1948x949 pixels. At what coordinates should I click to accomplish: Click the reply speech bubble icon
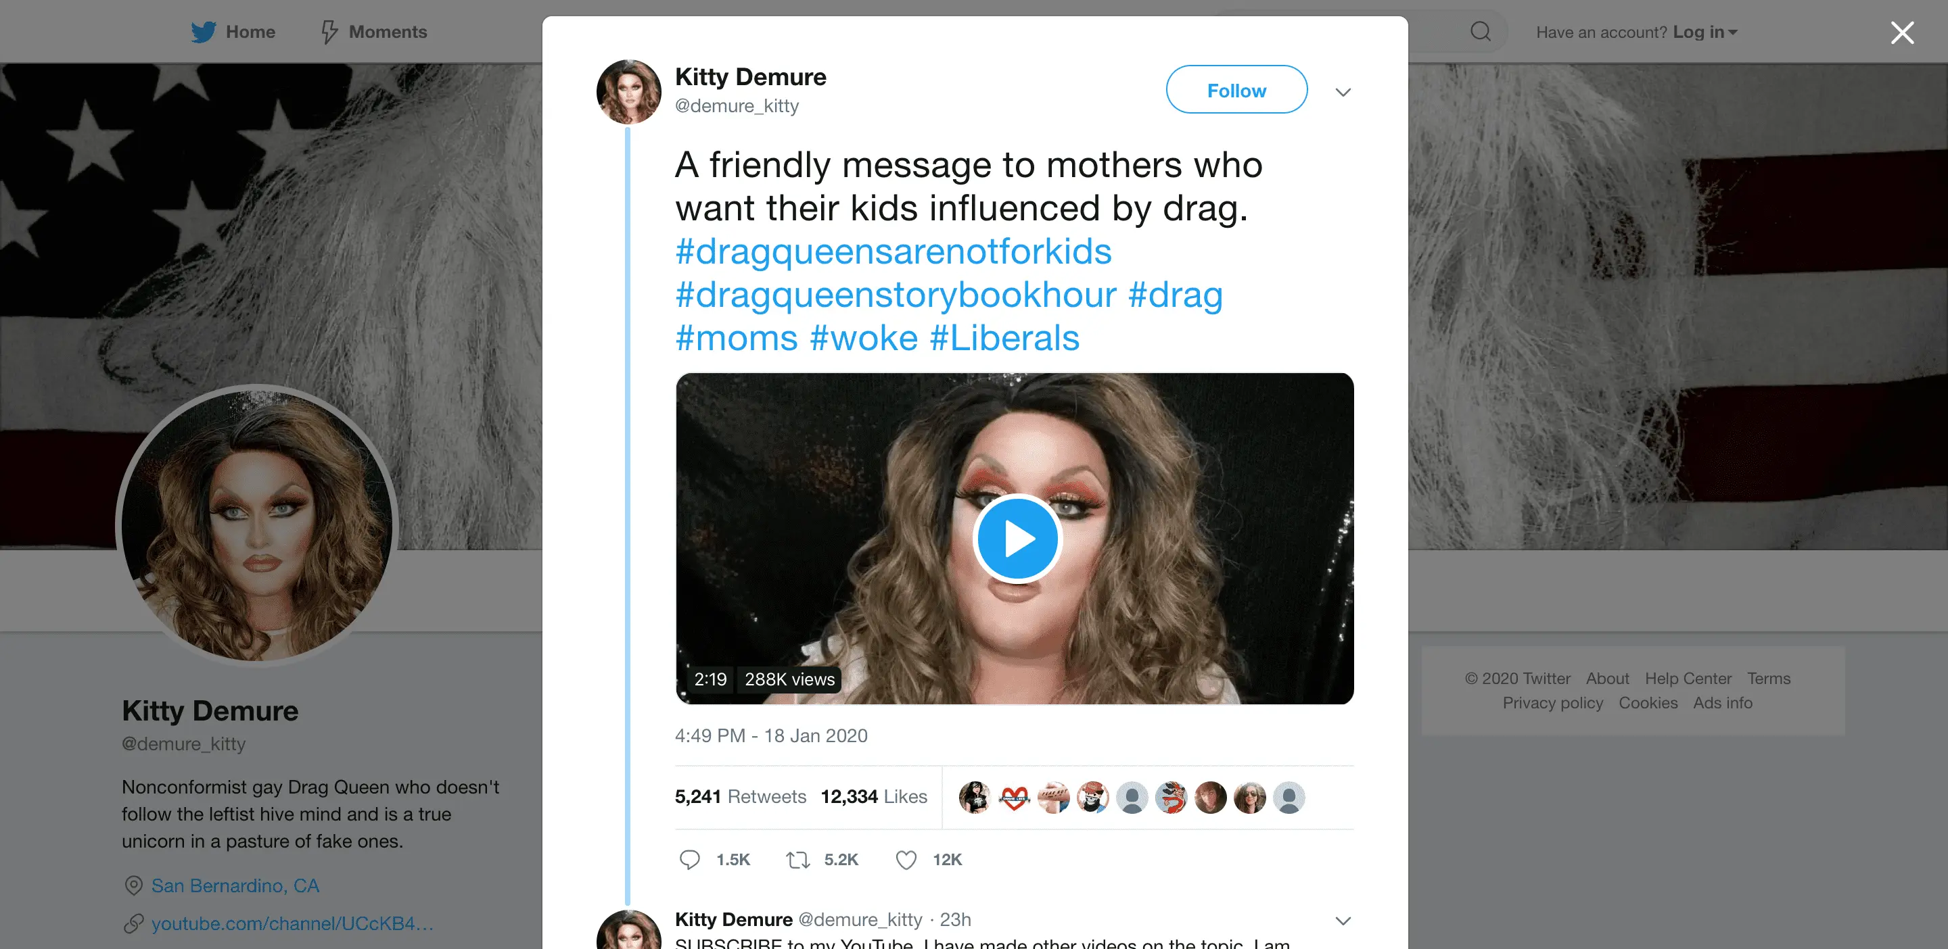click(689, 859)
